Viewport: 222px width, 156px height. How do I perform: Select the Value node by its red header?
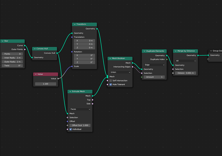[x=46, y=74]
